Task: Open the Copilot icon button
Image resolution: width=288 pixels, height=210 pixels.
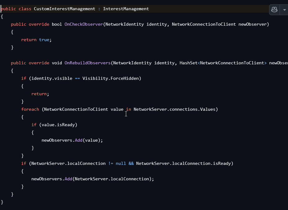Action: [274, 10]
